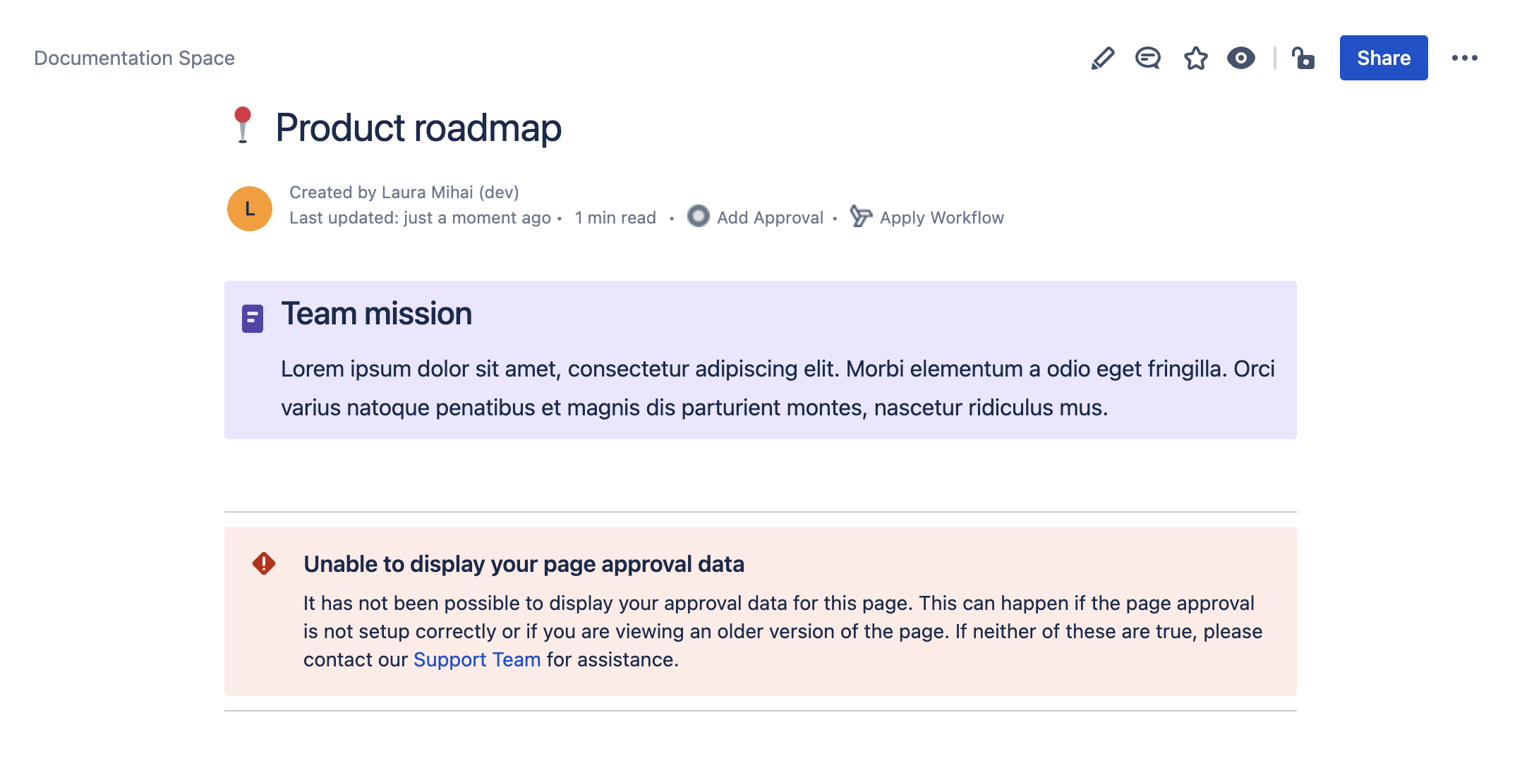Open page restrictions lock icon
The height and width of the screenshot is (763, 1534).
click(1303, 58)
